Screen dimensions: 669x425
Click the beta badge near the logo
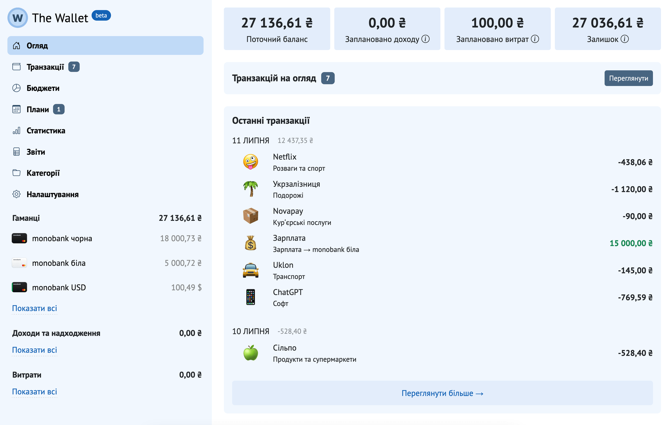click(x=101, y=16)
